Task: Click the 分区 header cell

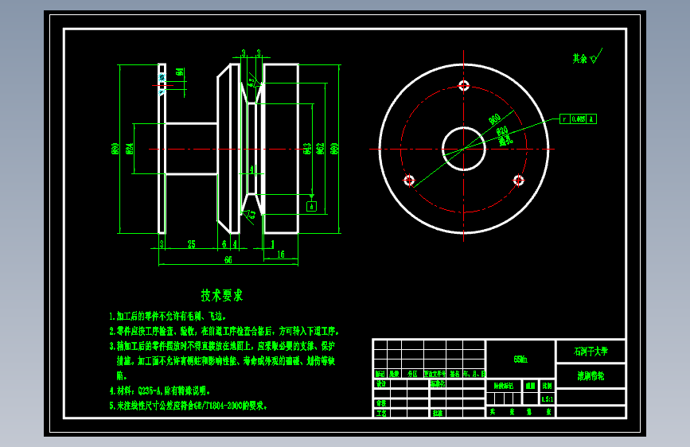Action: pos(412,374)
